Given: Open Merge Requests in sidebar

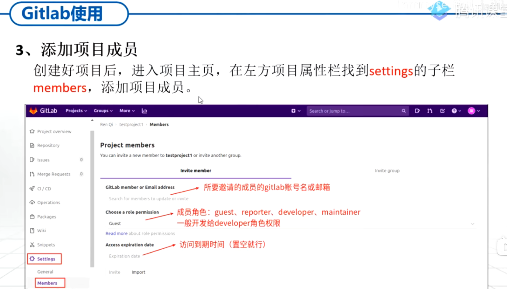Looking at the screenshot, I should (54, 174).
